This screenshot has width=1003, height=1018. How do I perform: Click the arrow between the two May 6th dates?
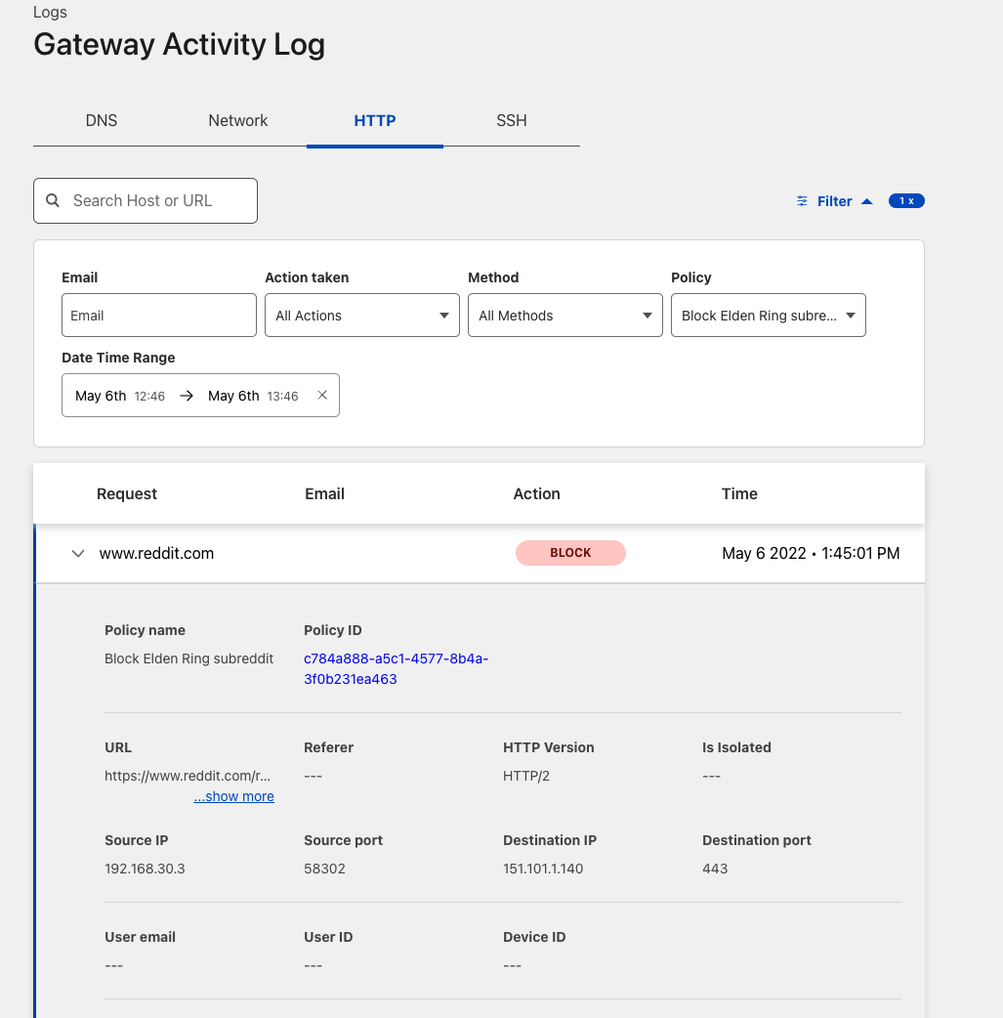(185, 395)
